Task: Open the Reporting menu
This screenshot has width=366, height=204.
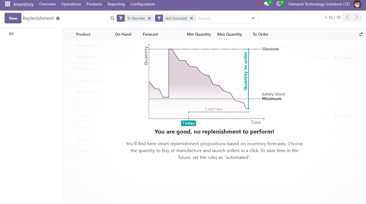Action: click(116, 4)
